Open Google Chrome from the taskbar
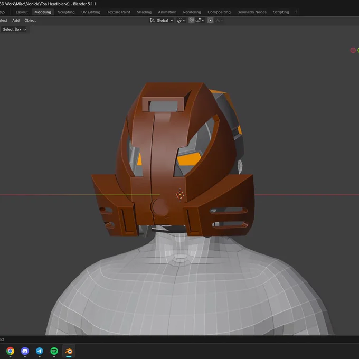 [11, 351]
